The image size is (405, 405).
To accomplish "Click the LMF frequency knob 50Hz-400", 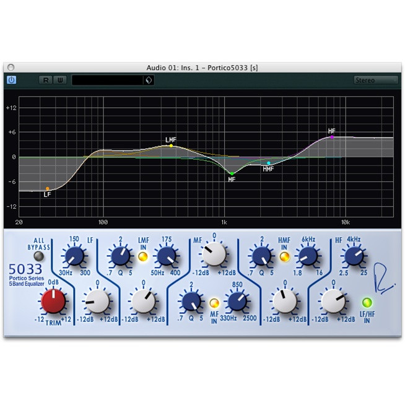I will pos(167,256).
